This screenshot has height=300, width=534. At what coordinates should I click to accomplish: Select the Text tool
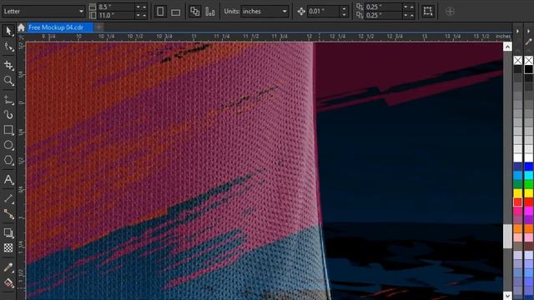pyautogui.click(x=8, y=179)
